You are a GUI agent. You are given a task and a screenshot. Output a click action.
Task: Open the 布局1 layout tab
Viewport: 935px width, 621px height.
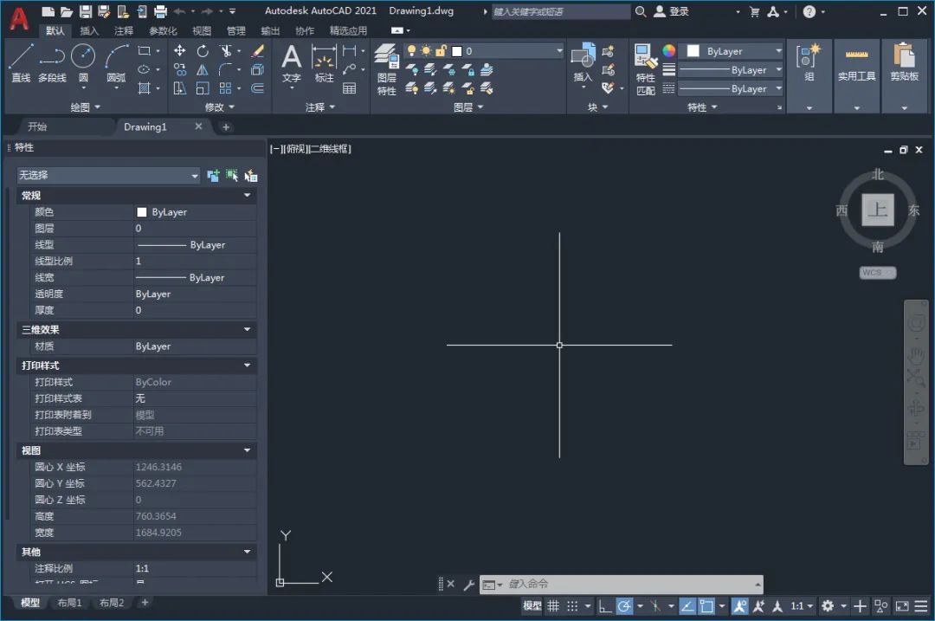pyautogui.click(x=69, y=603)
